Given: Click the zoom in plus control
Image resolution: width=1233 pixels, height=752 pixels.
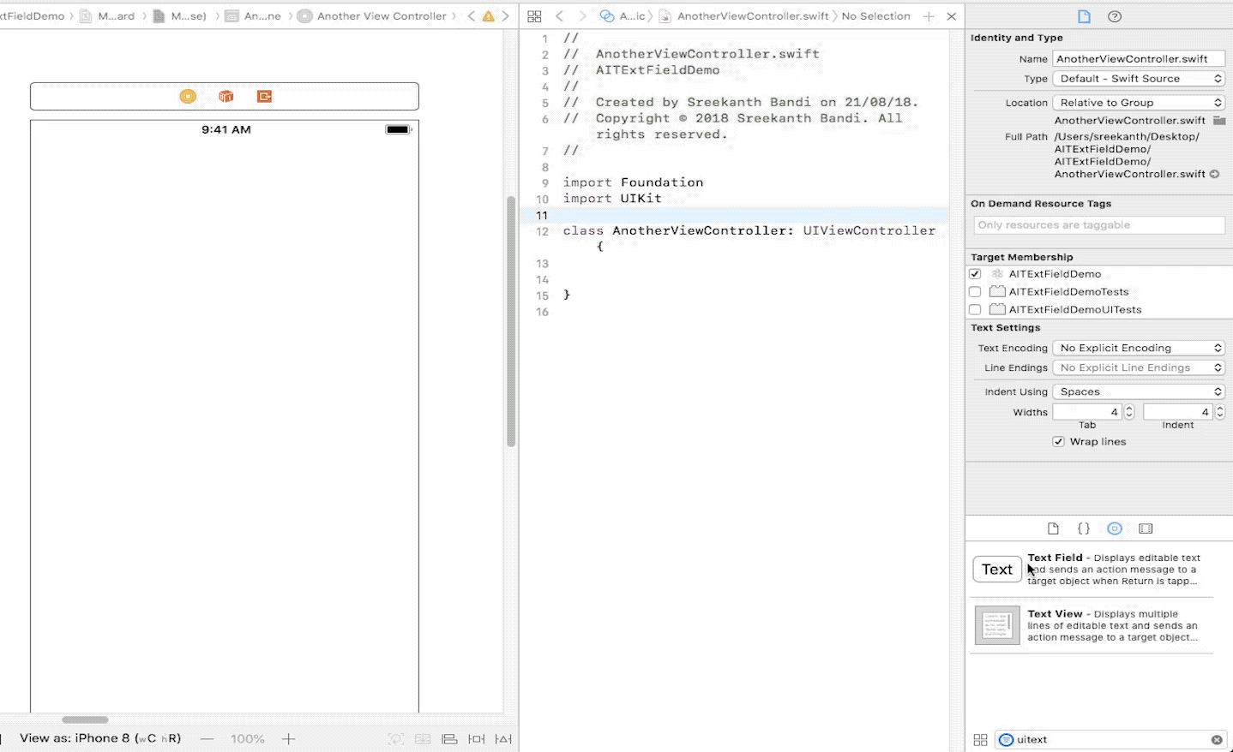Looking at the screenshot, I should (x=288, y=738).
